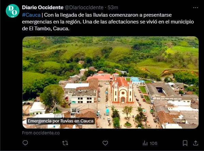Screen dimensions: 204x151
Task: Open the 'From occidente.co' source link
Action: [41, 133]
